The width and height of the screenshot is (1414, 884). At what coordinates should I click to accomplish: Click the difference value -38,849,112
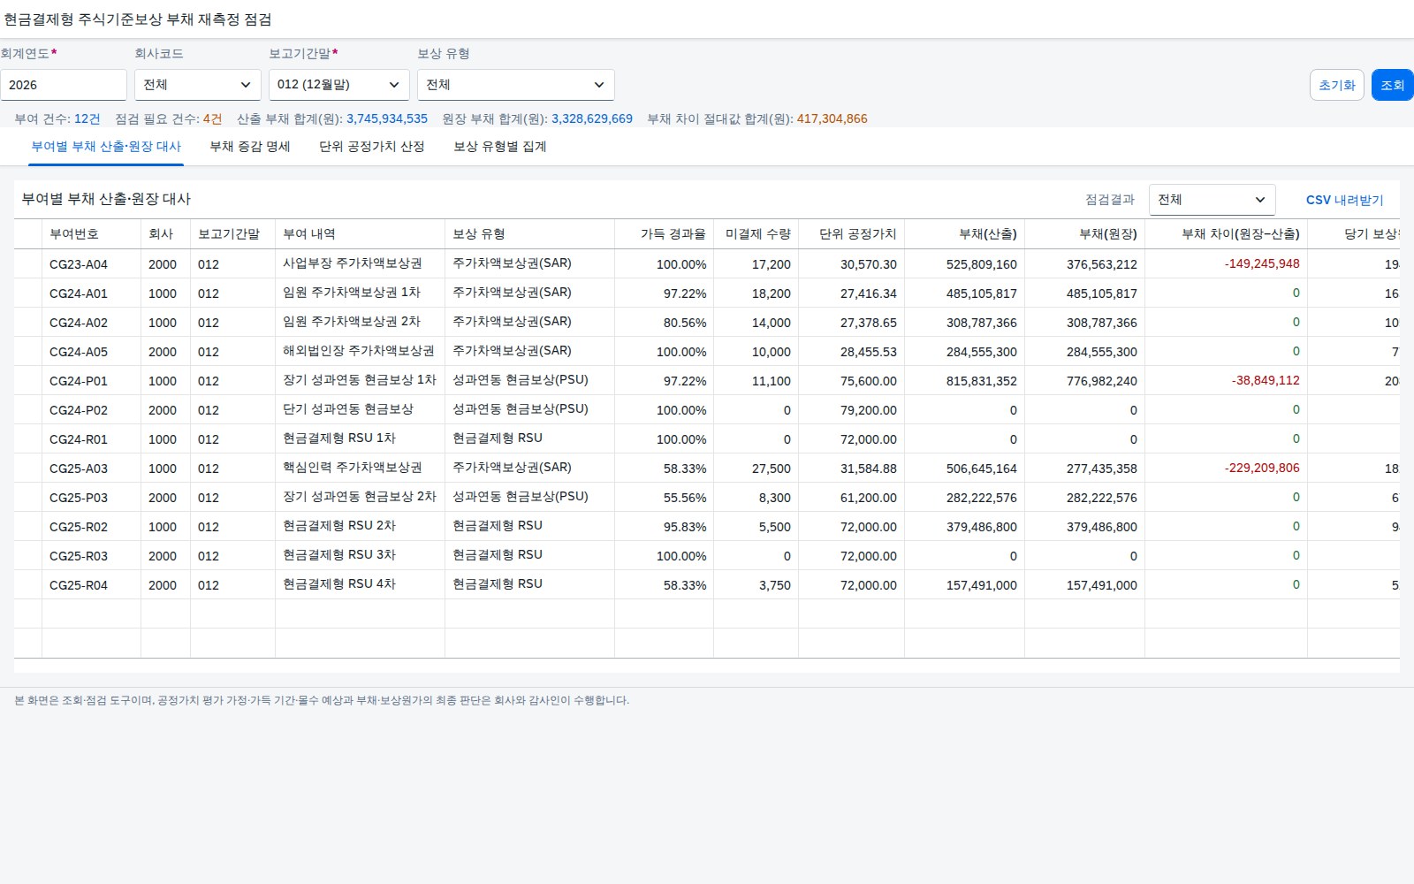point(1266,380)
